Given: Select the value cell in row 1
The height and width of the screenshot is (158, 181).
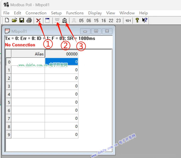Looking at the screenshot, I should tap(62, 70).
